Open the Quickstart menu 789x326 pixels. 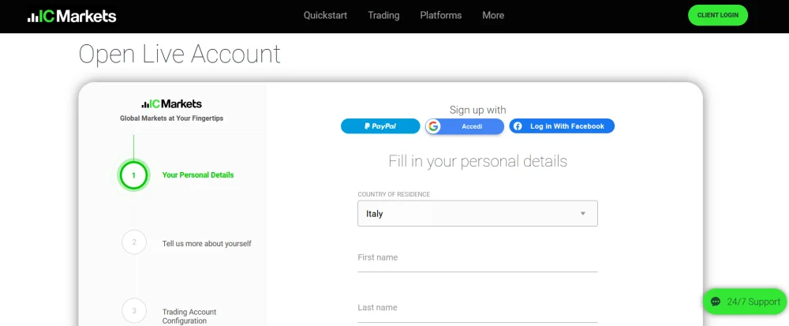(x=325, y=15)
